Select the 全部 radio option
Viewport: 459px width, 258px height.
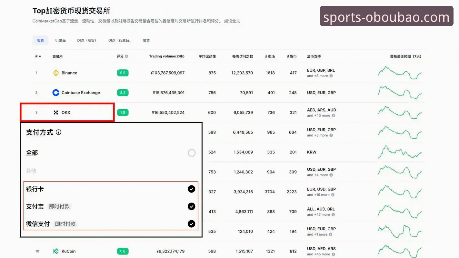[192, 153]
